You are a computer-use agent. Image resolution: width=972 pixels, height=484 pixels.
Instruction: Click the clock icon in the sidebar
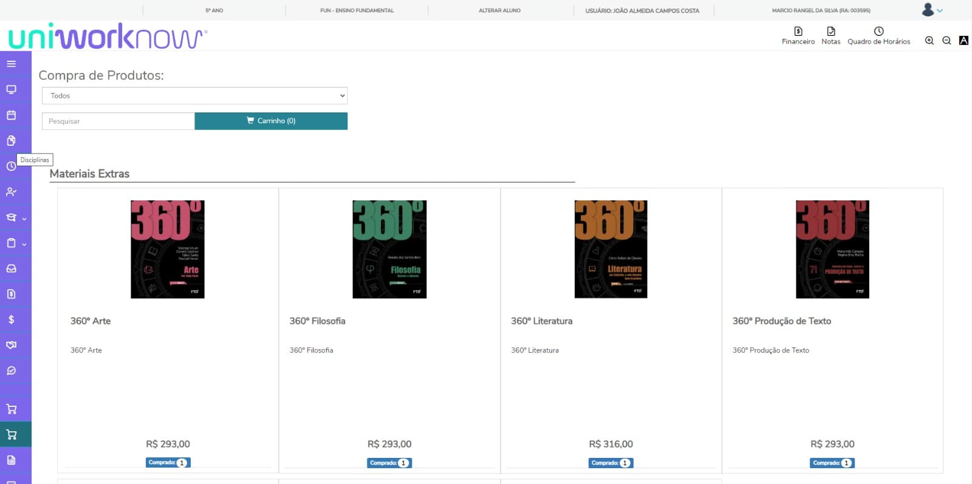(x=11, y=166)
